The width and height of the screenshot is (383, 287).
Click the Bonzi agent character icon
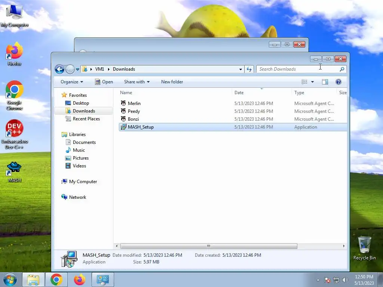(123, 119)
